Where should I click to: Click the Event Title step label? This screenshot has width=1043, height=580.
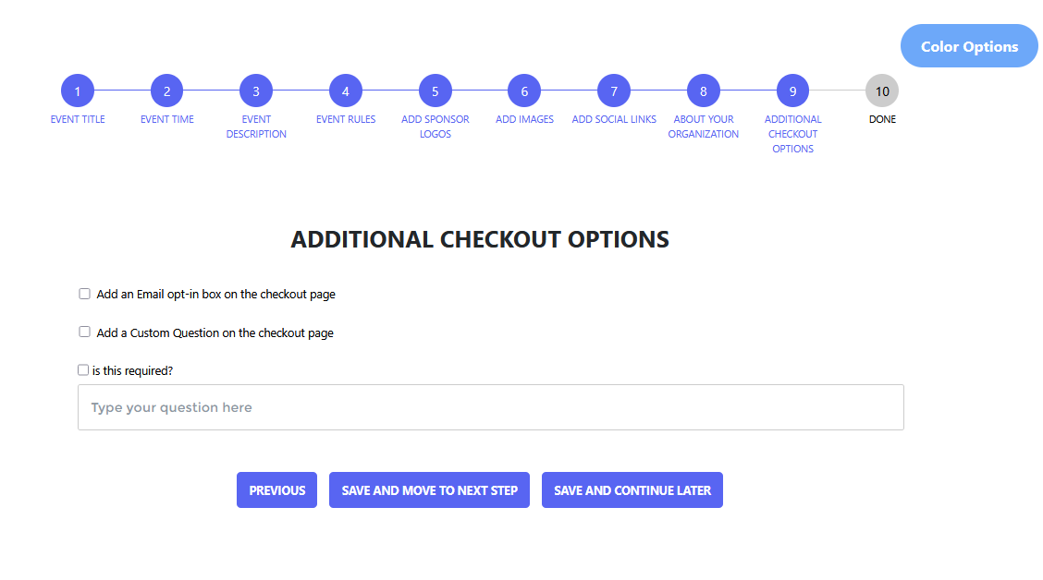click(x=78, y=119)
